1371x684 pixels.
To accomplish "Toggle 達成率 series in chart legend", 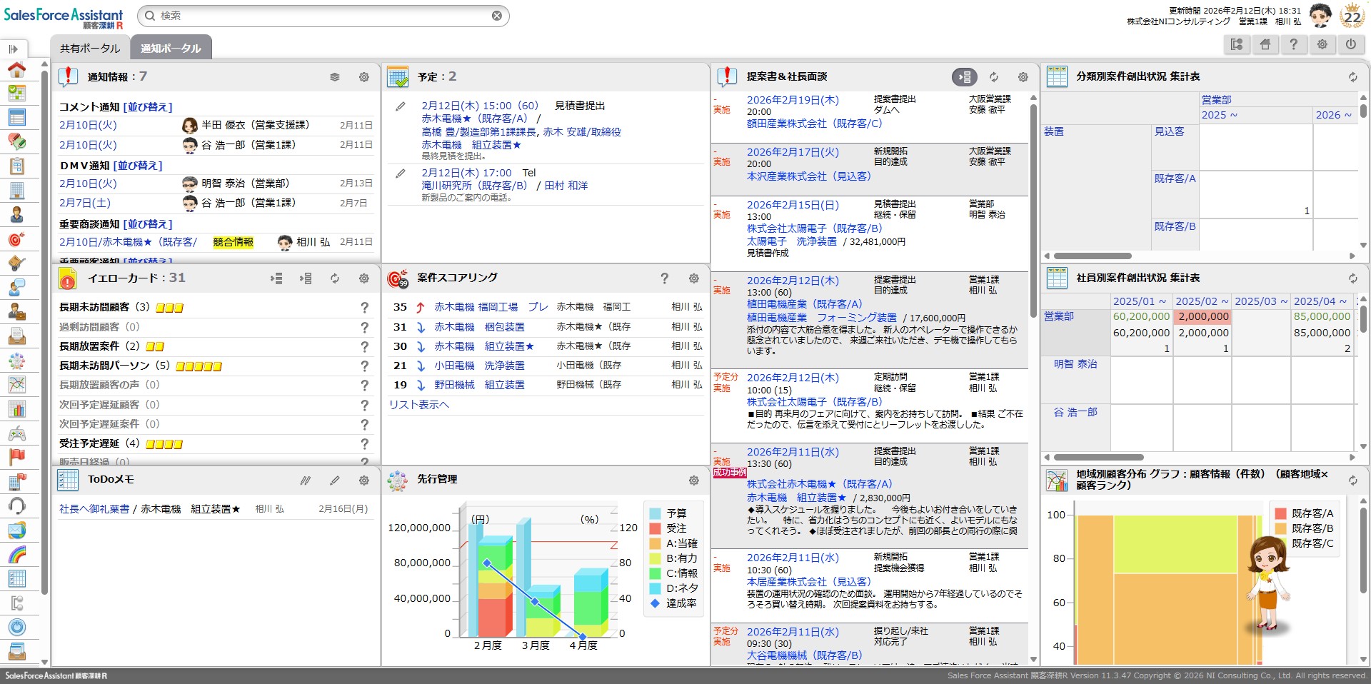I will [681, 603].
